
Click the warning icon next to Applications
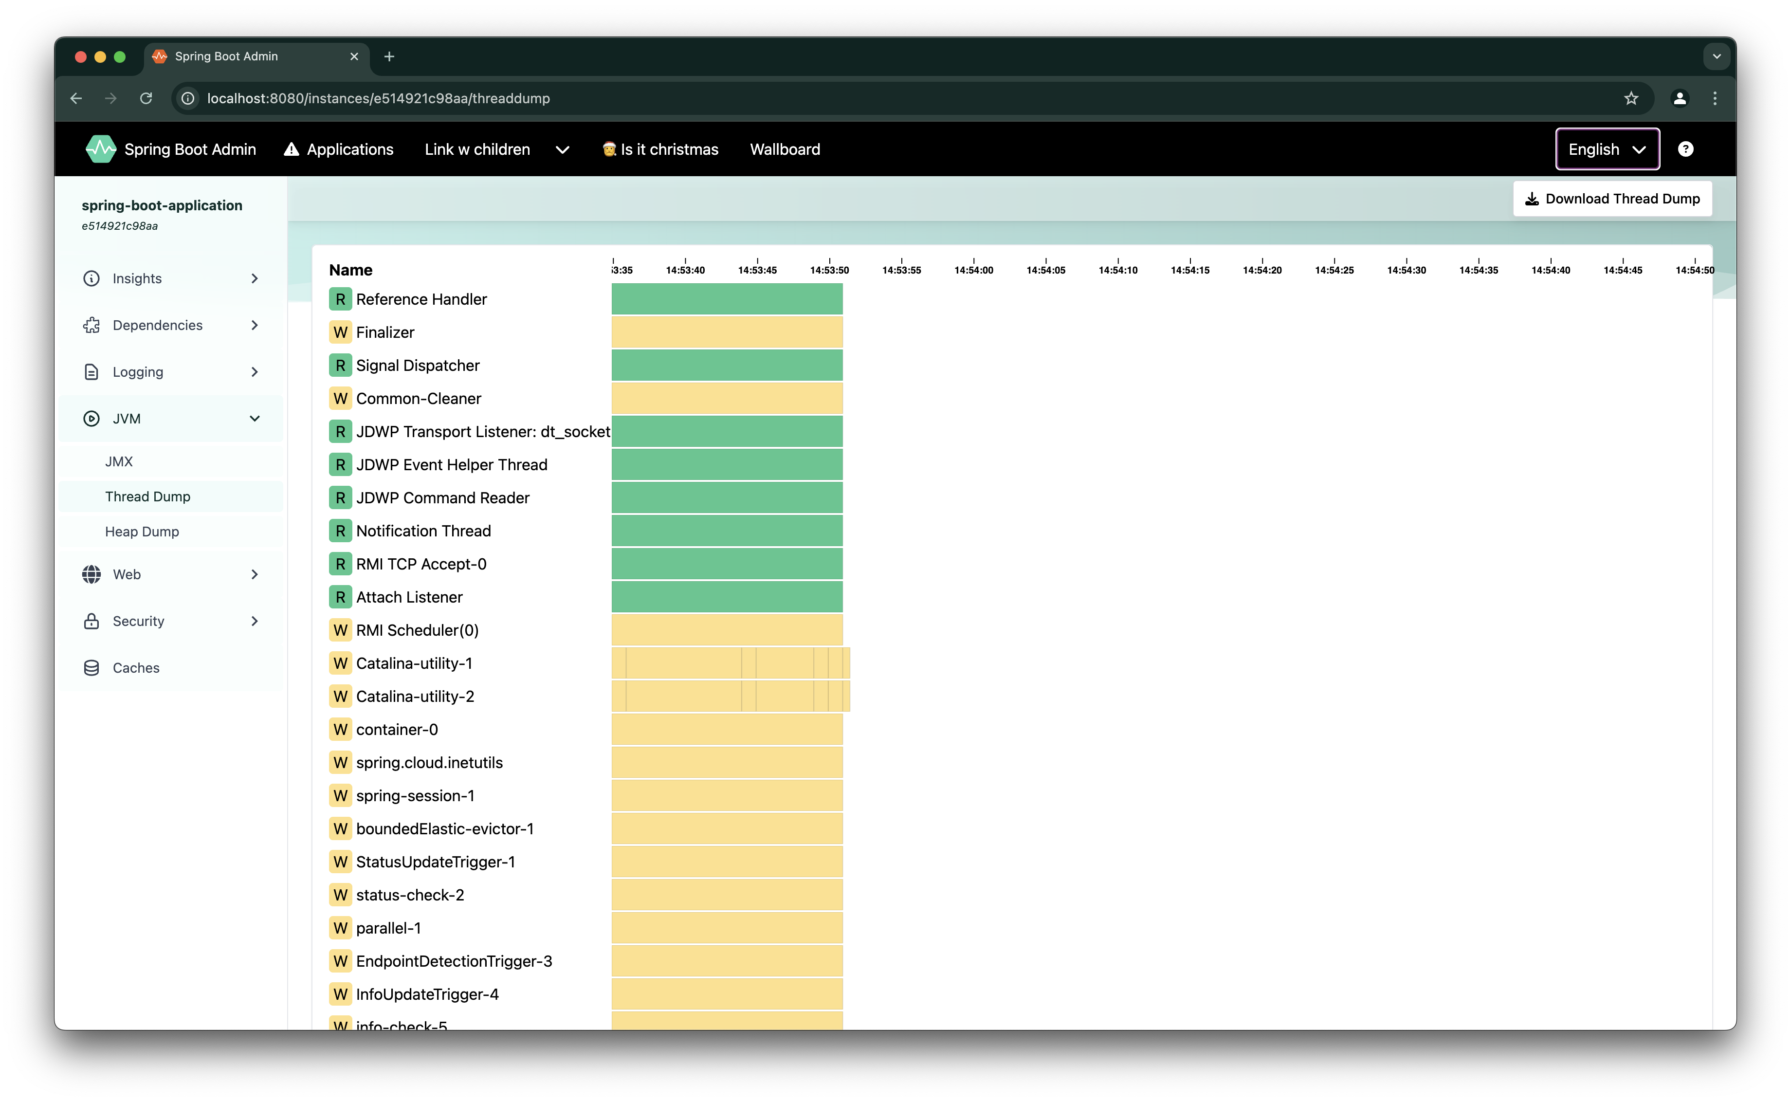(291, 148)
